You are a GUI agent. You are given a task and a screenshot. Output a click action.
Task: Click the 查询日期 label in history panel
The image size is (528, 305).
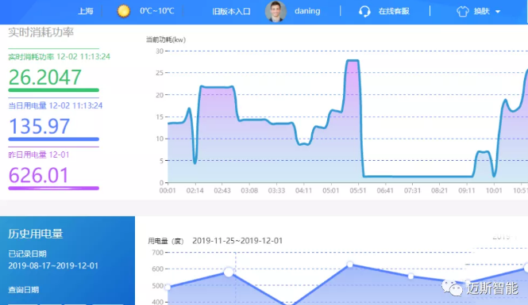24,289
